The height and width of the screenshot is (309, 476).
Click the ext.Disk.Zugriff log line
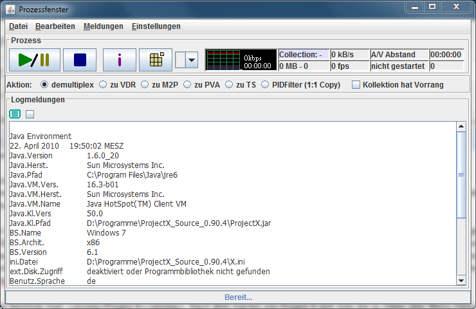coord(140,271)
